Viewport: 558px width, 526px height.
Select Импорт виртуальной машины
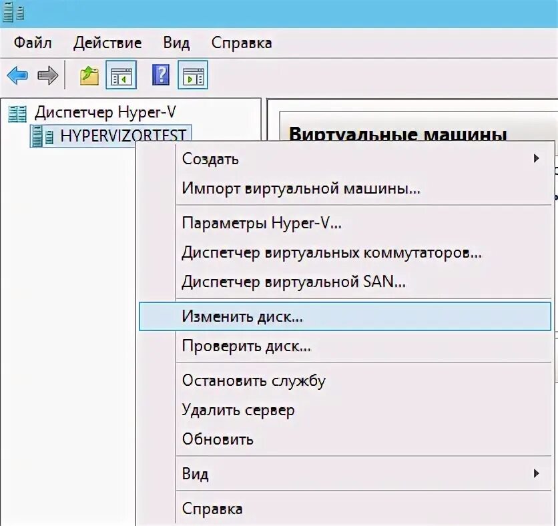(x=345, y=188)
